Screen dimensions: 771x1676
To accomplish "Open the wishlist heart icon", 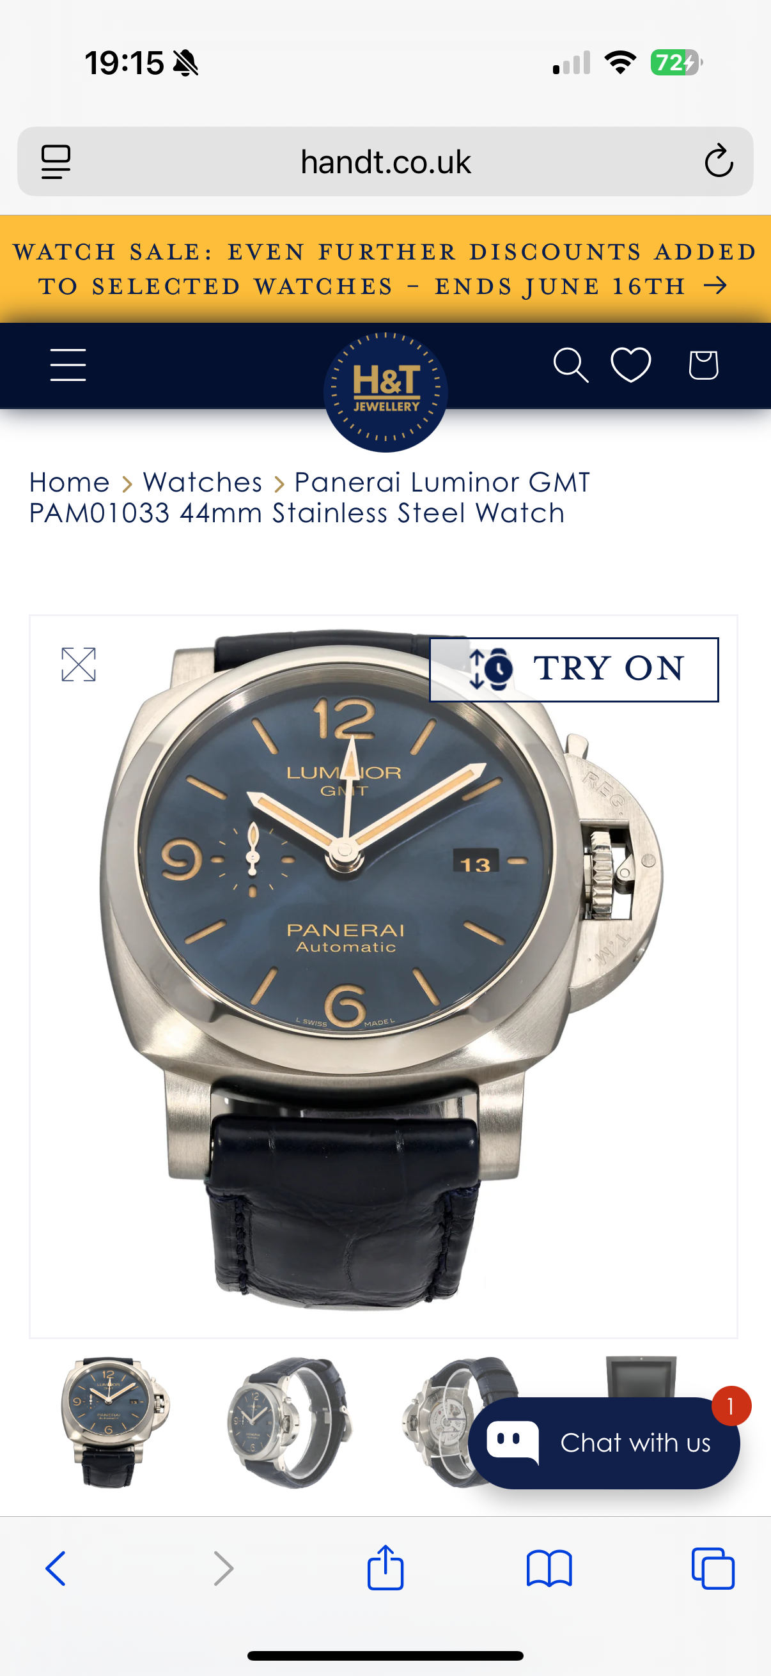I will click(x=630, y=365).
